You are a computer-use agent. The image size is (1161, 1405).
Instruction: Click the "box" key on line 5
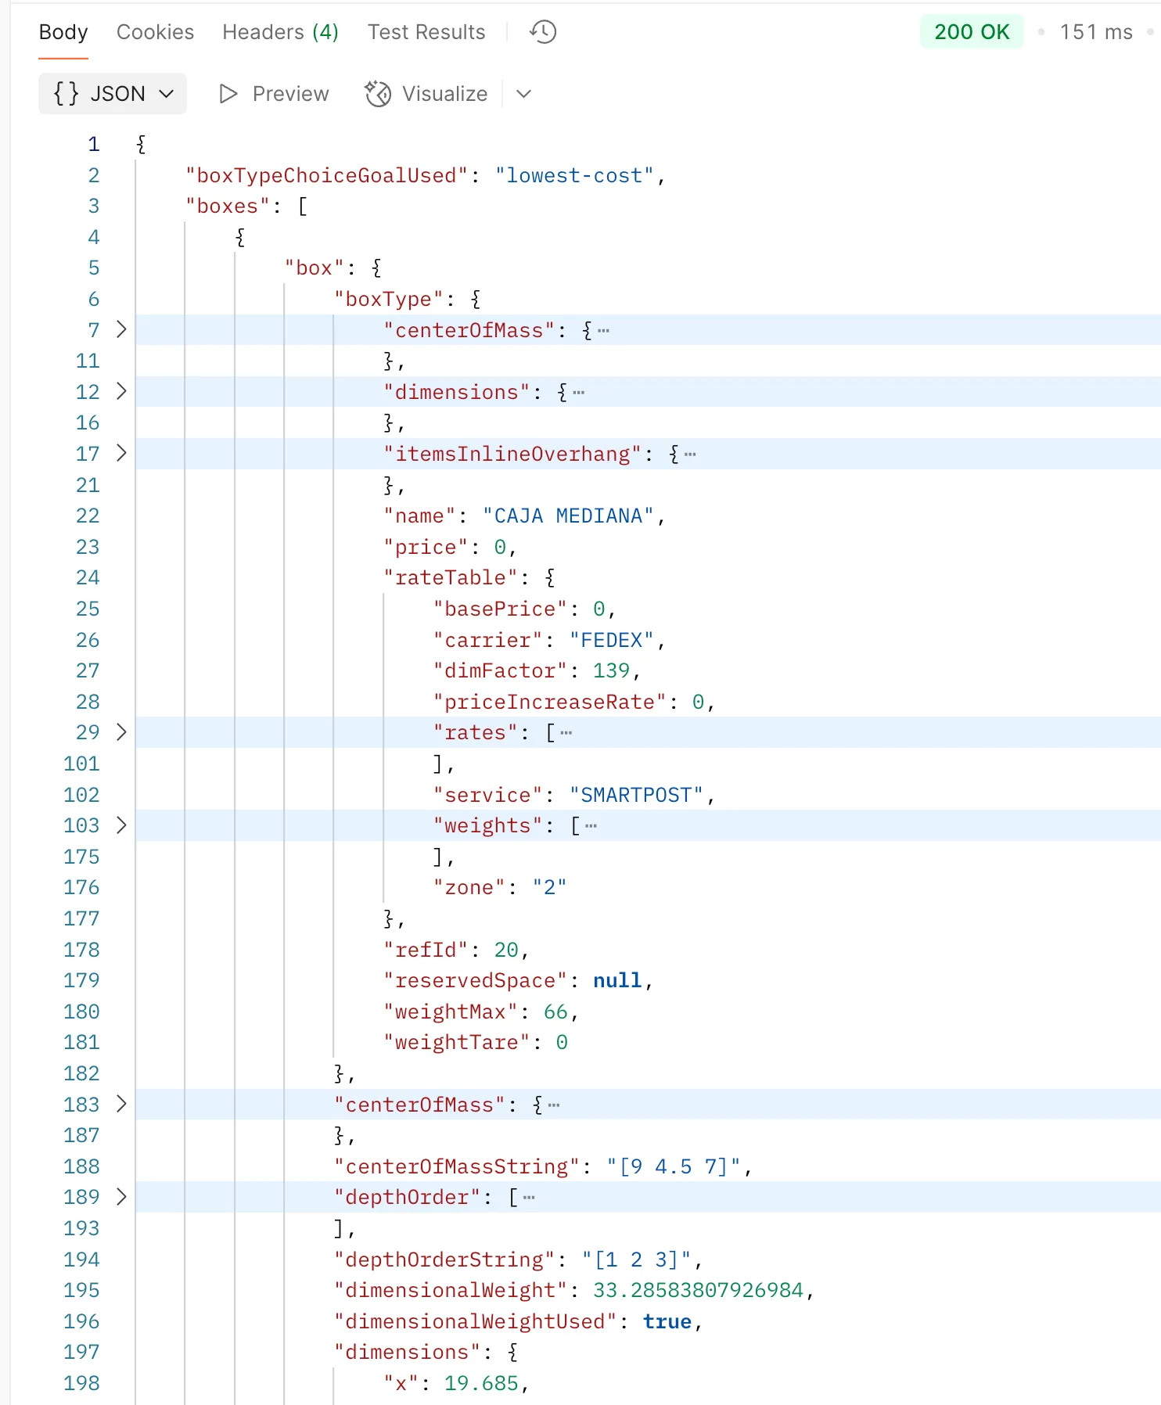[315, 268]
